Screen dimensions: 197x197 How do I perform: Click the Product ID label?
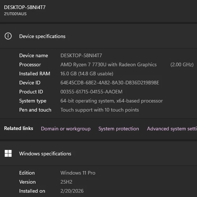pos(31,92)
